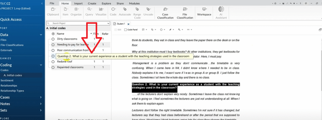Screen dimensions: 322x120
Task: Open the File menu
Action: (52, 3)
